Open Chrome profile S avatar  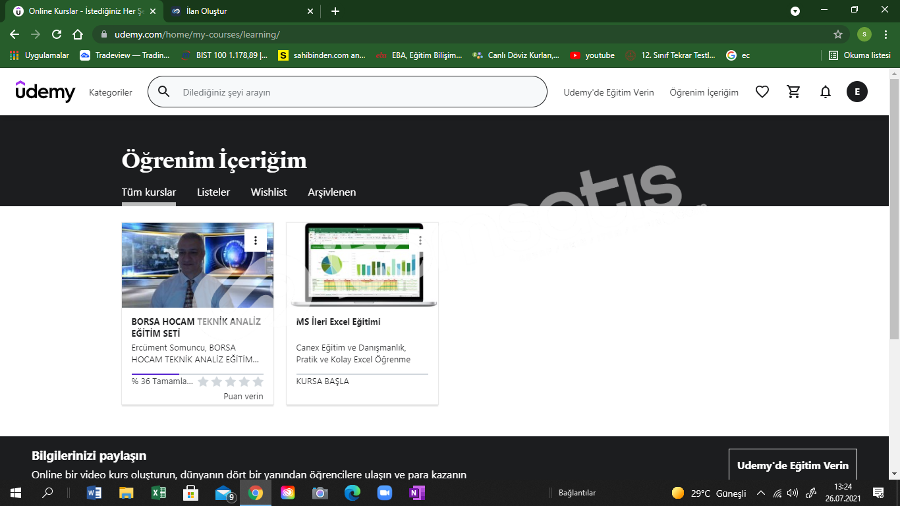[864, 34]
